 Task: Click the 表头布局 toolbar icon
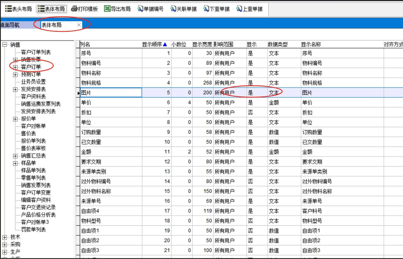[9, 9]
